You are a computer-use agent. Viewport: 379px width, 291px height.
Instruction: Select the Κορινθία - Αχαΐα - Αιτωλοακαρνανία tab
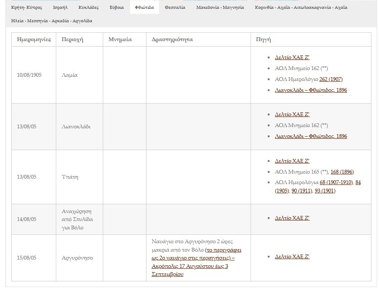click(301, 8)
